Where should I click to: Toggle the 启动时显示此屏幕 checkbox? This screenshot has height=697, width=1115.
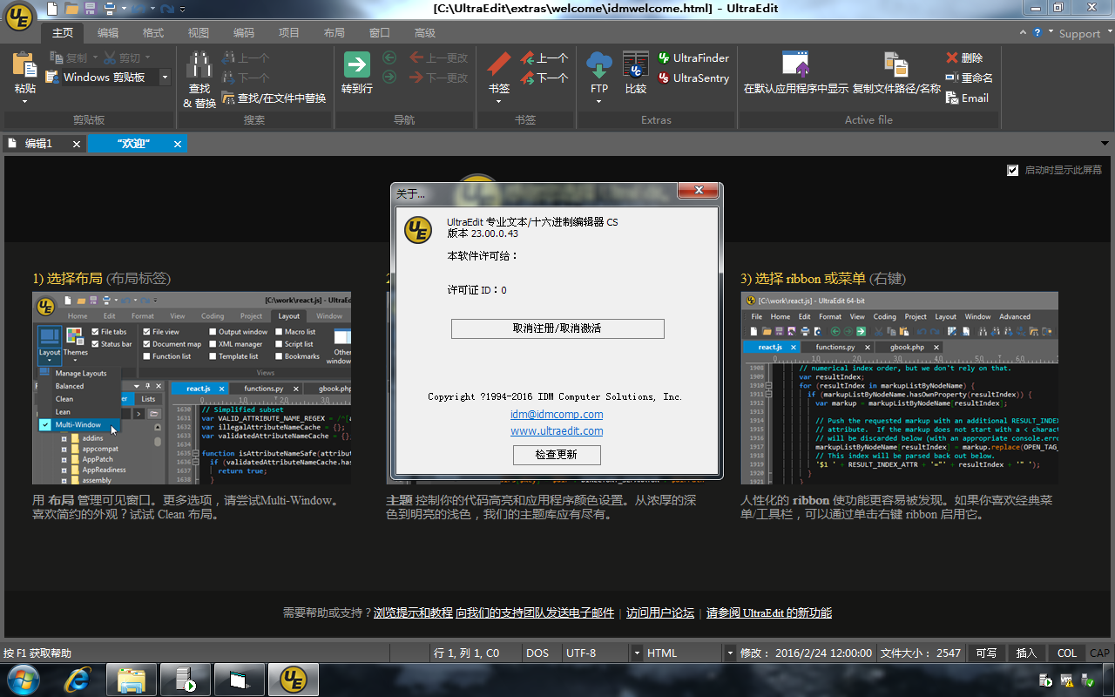coord(1012,171)
